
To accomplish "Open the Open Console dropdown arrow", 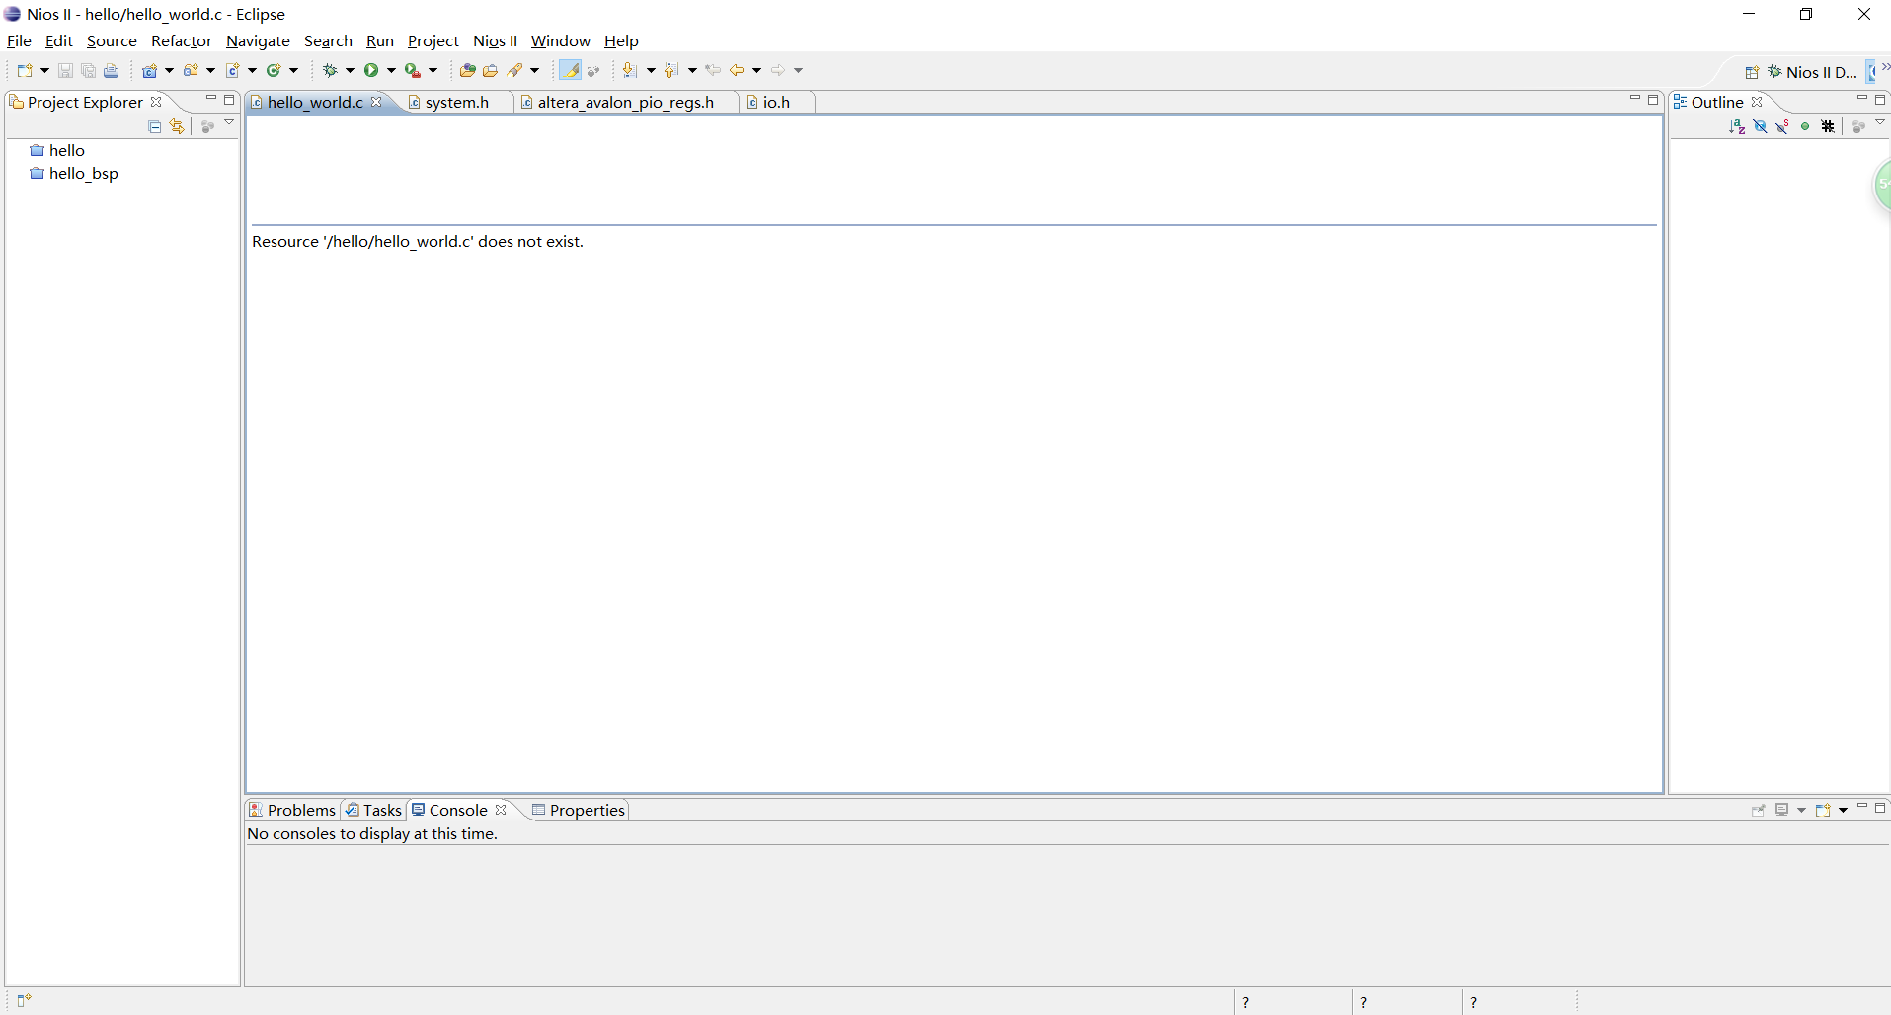I will point(1843,810).
